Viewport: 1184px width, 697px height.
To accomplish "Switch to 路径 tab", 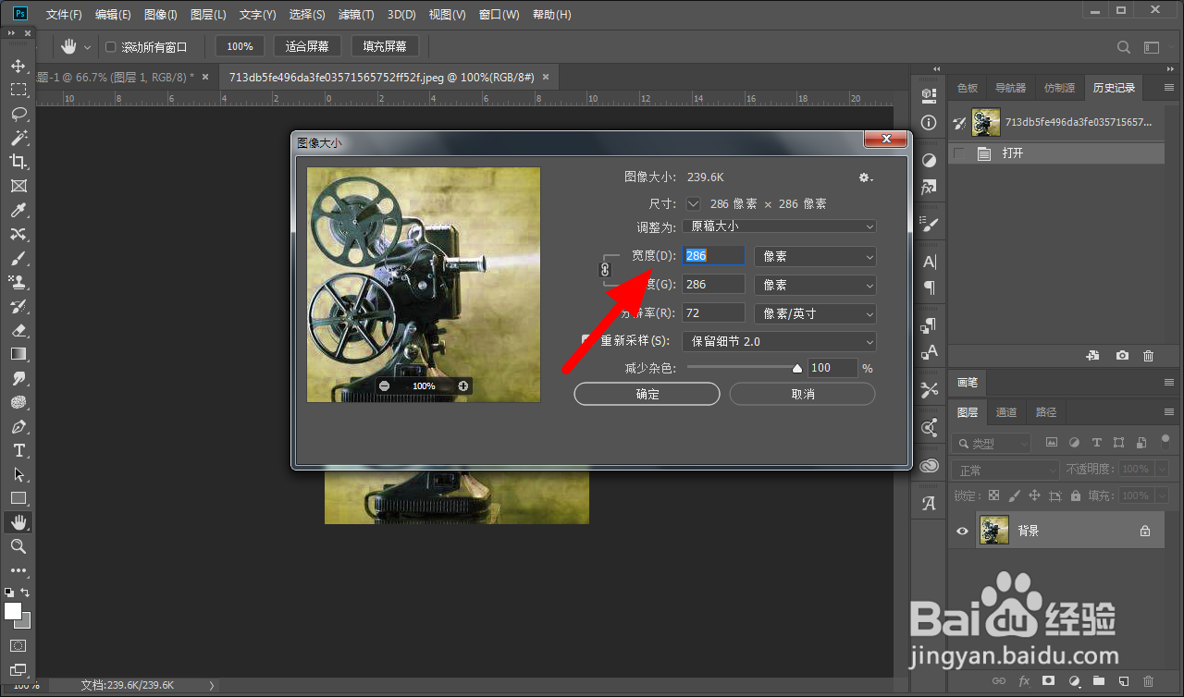I will click(1046, 412).
